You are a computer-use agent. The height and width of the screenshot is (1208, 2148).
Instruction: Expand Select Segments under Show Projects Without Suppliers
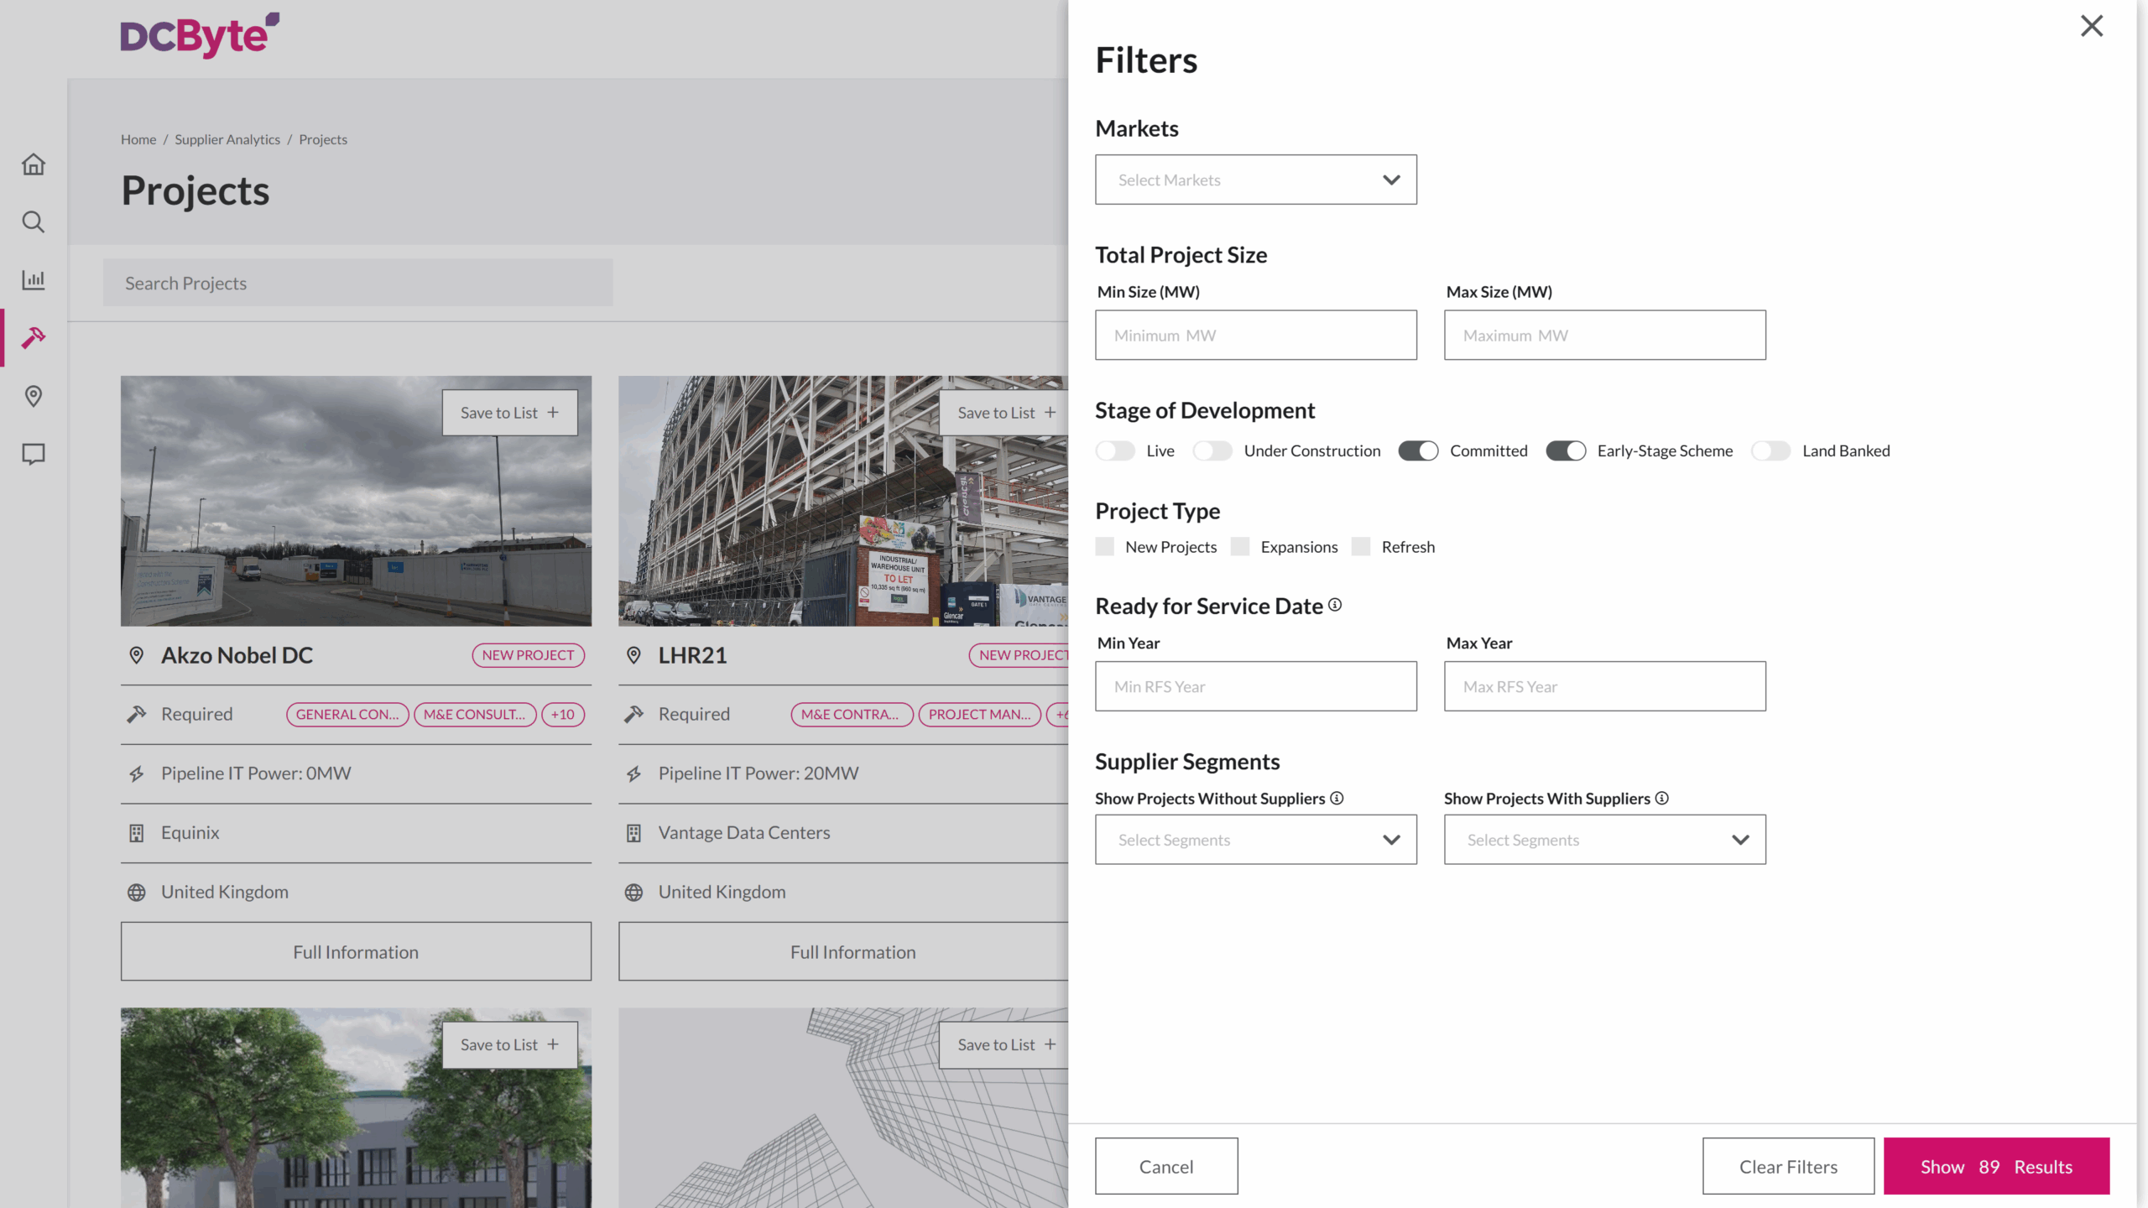pyautogui.click(x=1255, y=839)
